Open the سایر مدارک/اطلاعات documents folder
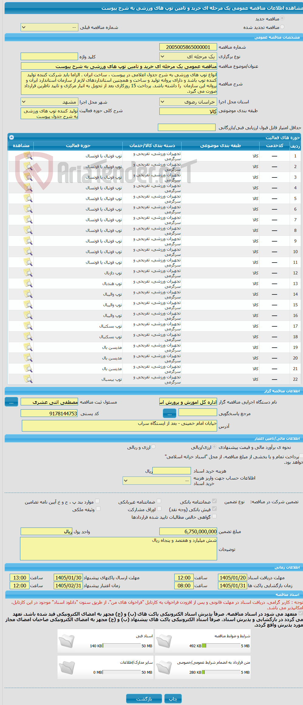The width and height of the screenshot is (303, 705). [x=67, y=668]
